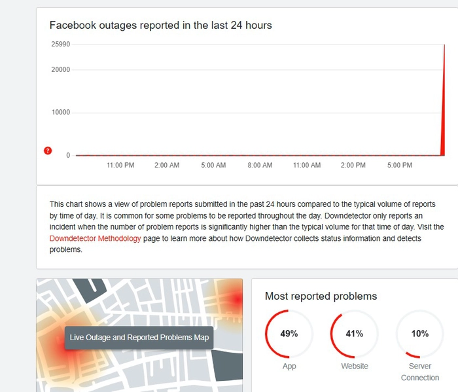Click the 5:00 PM axis label
Viewport: 458px width, 392px height.
click(400, 166)
